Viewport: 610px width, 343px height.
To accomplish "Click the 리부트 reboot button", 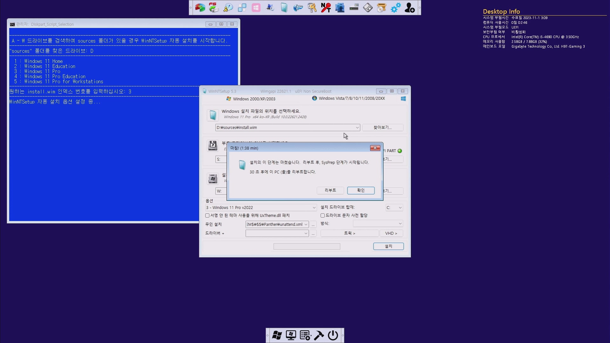I will [330, 190].
